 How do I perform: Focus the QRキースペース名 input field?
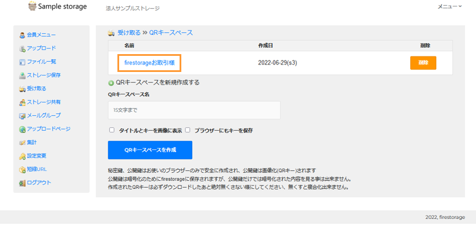[x=195, y=110]
